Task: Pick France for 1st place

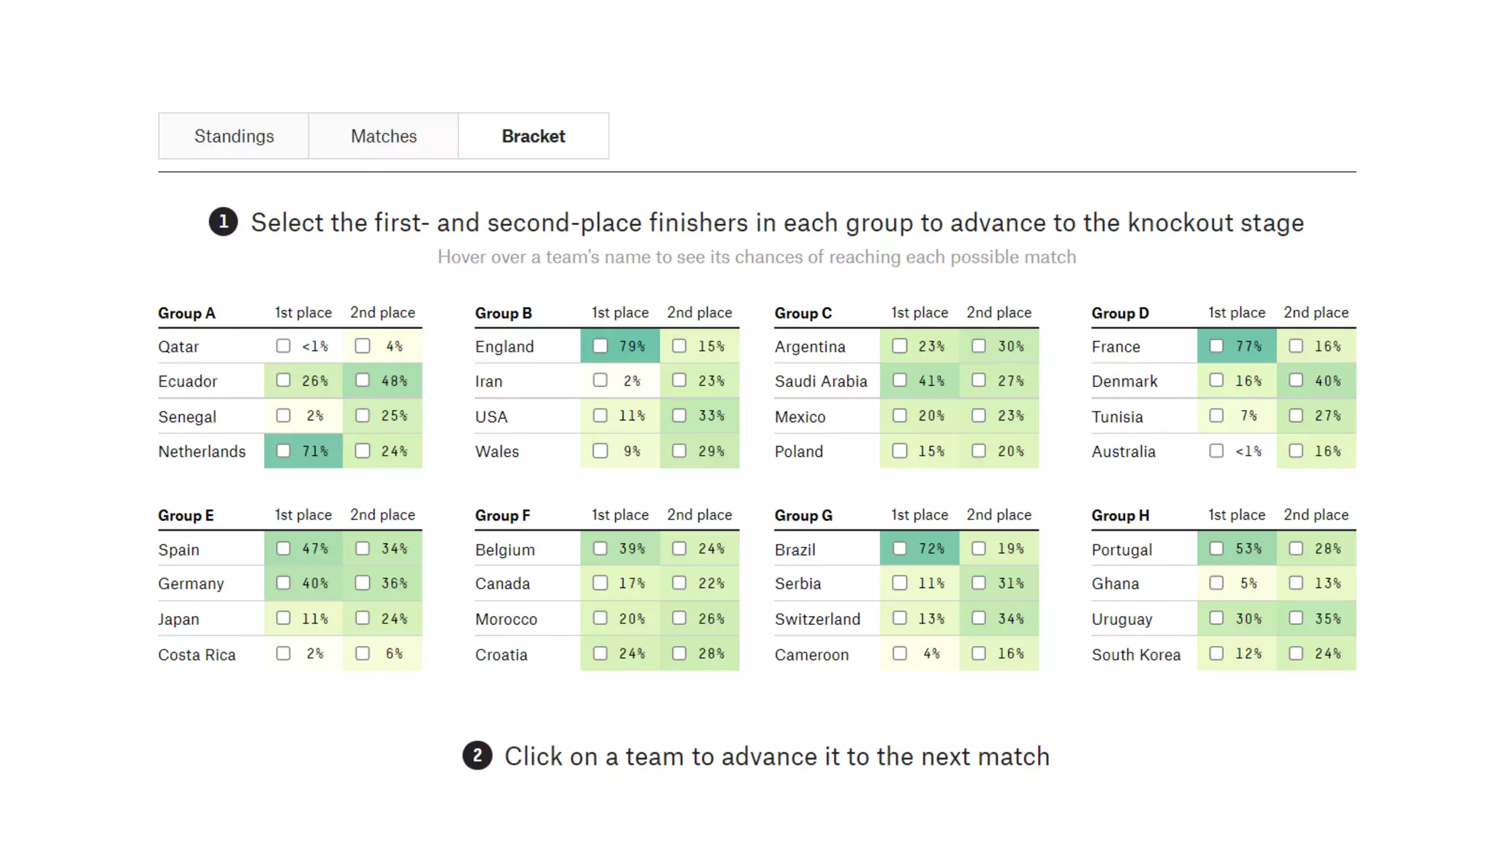Action: [x=1216, y=346]
